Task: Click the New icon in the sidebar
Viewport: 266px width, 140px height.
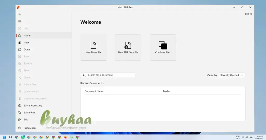Action: coord(20,42)
